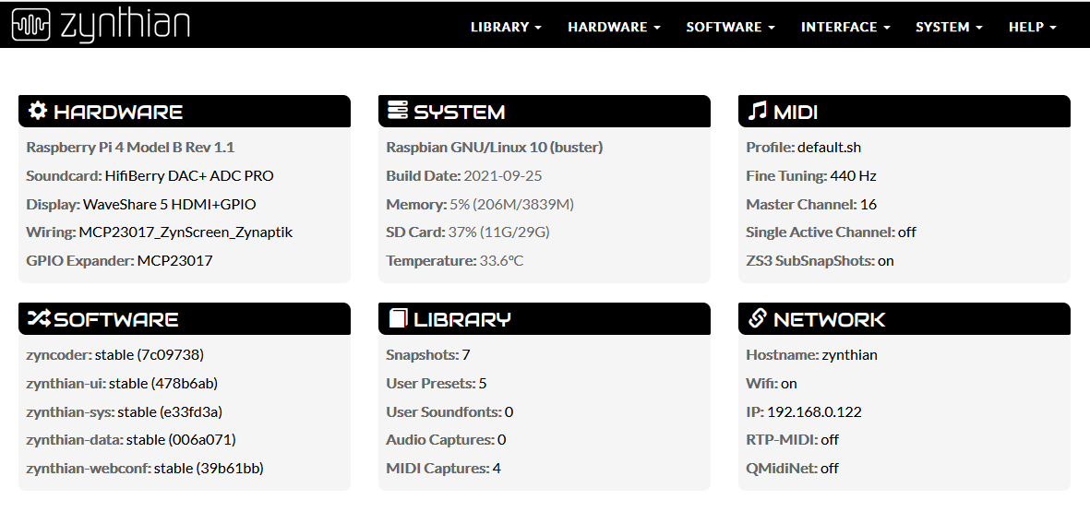Click the SOFTWARE panel heading
The image size is (1090, 512).
tap(116, 319)
